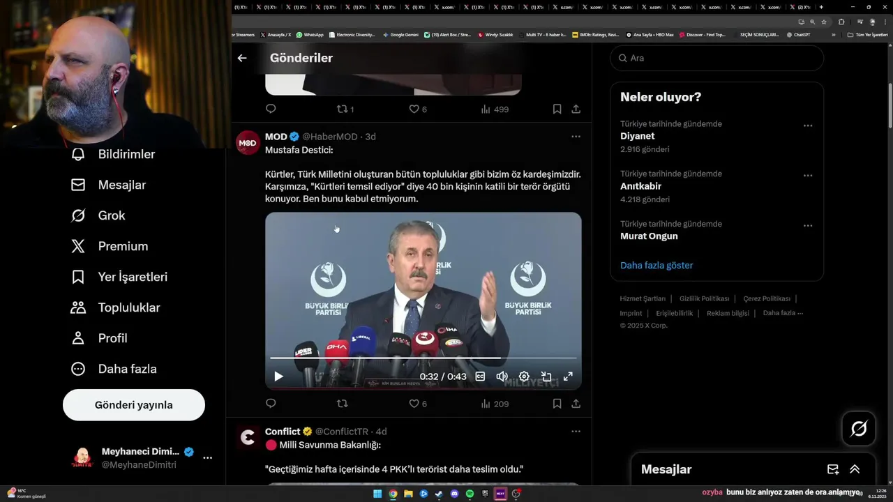
Task: Bookmark this page with the star icon
Action: (x=824, y=22)
